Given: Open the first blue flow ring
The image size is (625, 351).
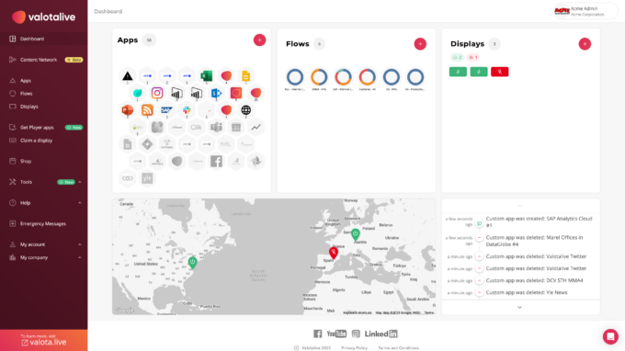Looking at the screenshot, I should [x=295, y=77].
